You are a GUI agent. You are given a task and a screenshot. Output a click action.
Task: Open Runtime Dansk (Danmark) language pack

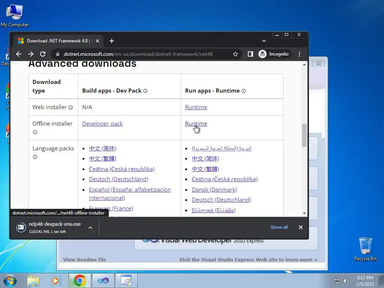point(214,189)
